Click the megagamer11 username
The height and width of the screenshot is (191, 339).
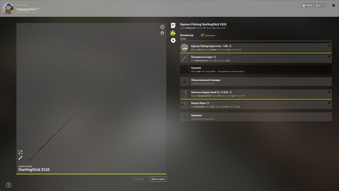pyautogui.click(x=28, y=9)
